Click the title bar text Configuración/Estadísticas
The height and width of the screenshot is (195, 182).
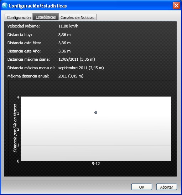pyautogui.click(x=38, y=6)
